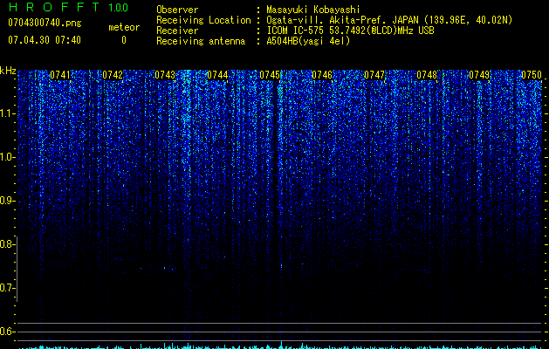
Task: Click the 0746 time marker
Action: (x=322, y=75)
